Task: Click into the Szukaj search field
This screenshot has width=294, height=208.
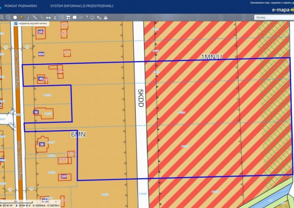Action: (271, 17)
